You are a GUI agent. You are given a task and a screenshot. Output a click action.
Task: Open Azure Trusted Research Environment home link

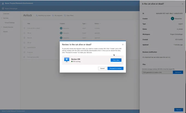tap(19, 3)
